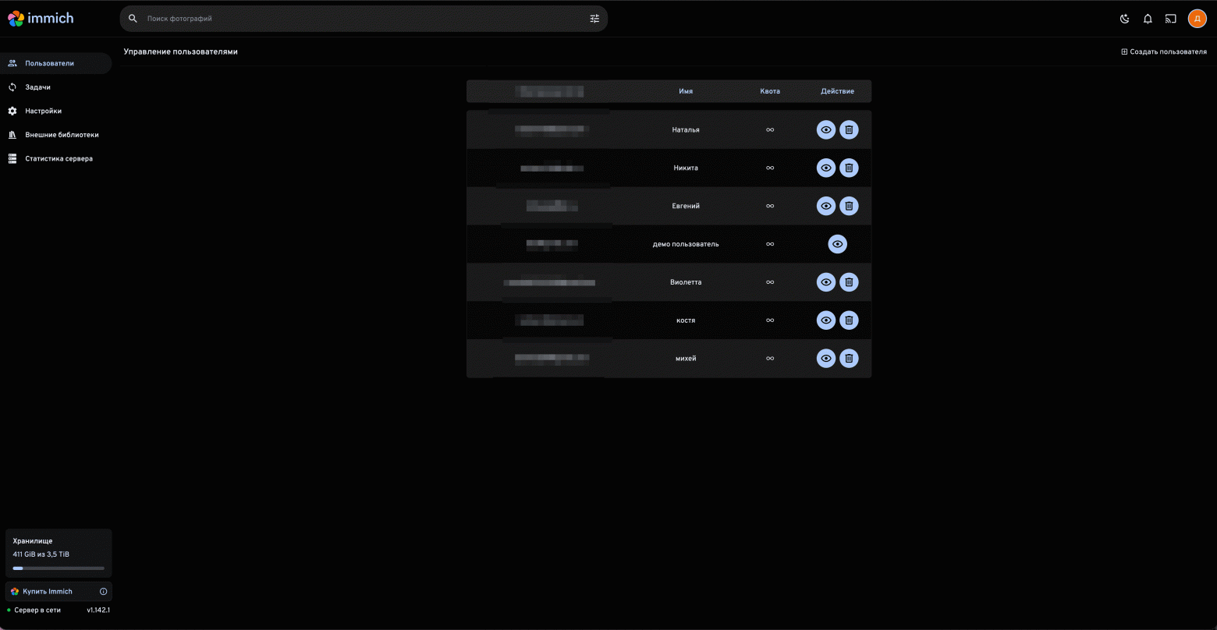View user костя details (eye icon)

(x=826, y=320)
